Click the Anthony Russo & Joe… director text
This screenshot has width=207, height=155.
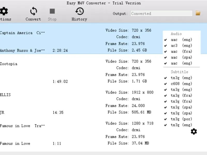pos(22,50)
